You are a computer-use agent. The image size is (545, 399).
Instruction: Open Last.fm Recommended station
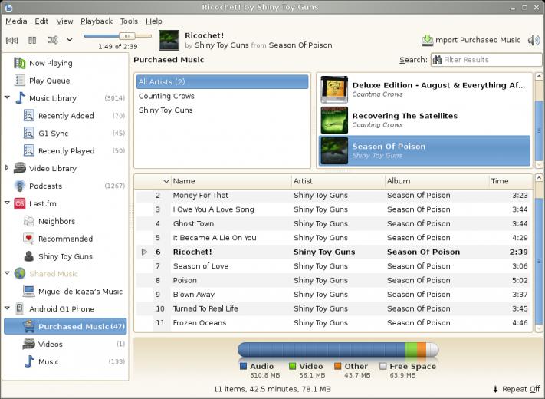pyautogui.click(x=65, y=239)
